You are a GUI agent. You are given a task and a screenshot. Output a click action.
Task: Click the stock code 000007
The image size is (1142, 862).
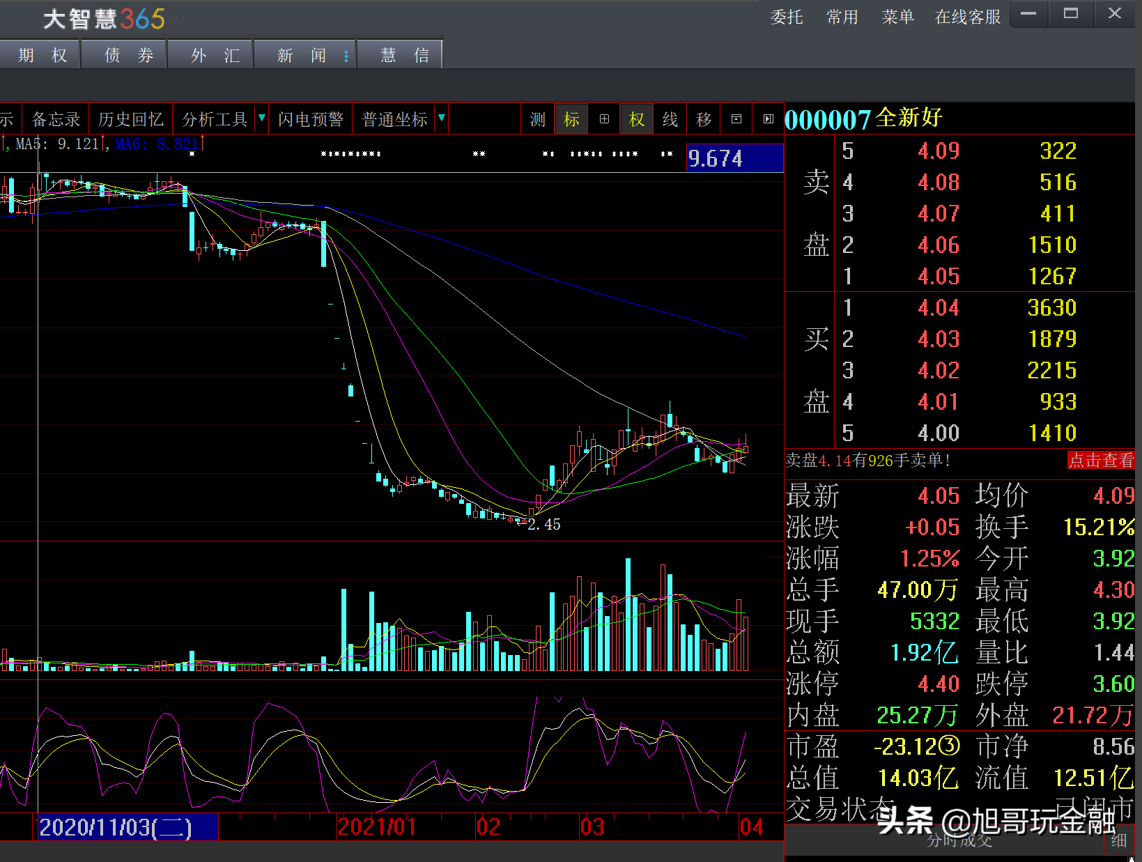click(828, 119)
